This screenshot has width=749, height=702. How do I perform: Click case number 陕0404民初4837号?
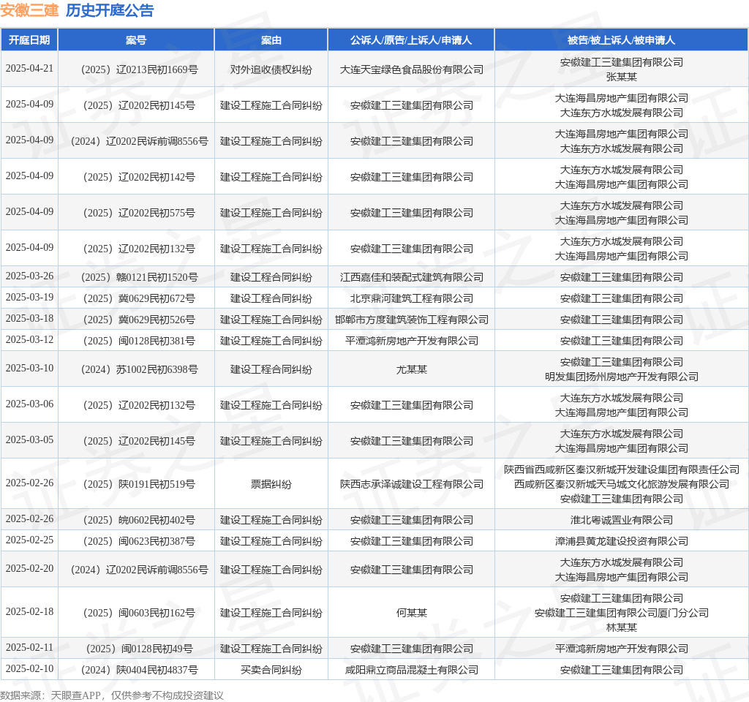[x=140, y=670]
